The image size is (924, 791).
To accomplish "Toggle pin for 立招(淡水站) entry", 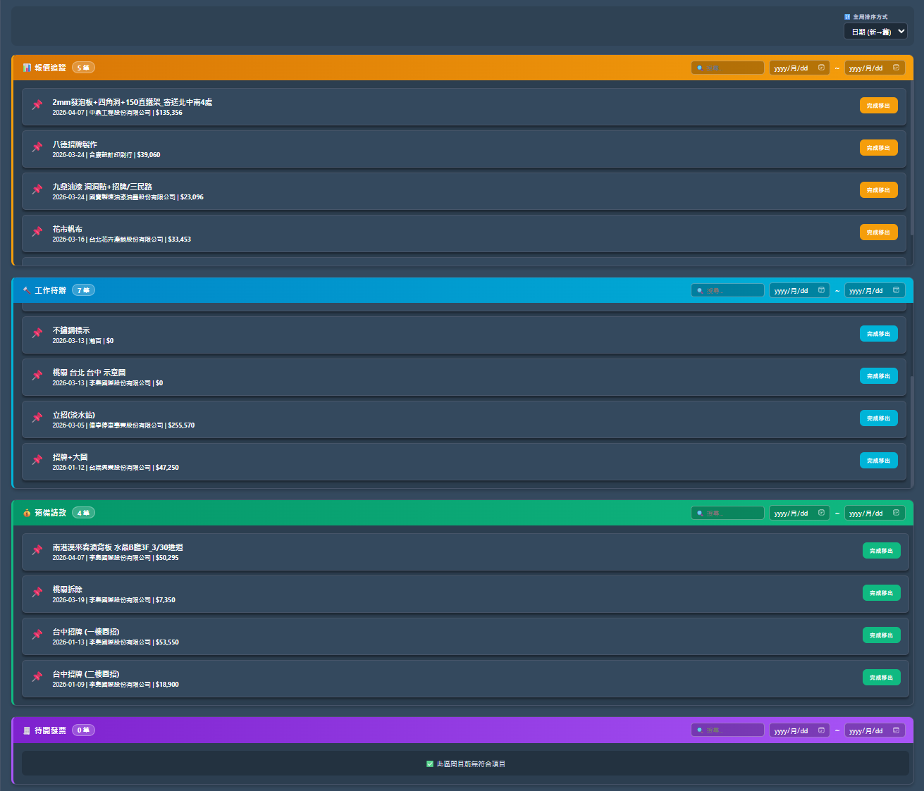I will click(x=37, y=418).
